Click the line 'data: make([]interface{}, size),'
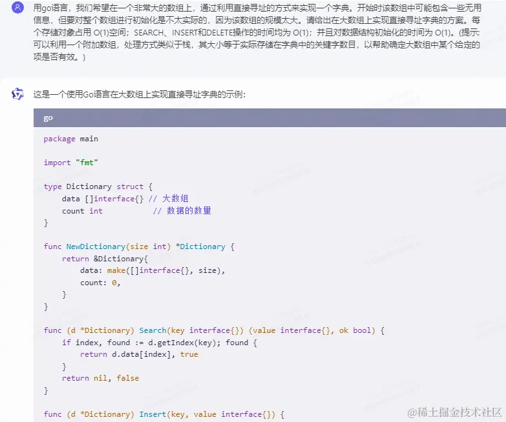Viewport: 506px width, 422px height. (153, 270)
